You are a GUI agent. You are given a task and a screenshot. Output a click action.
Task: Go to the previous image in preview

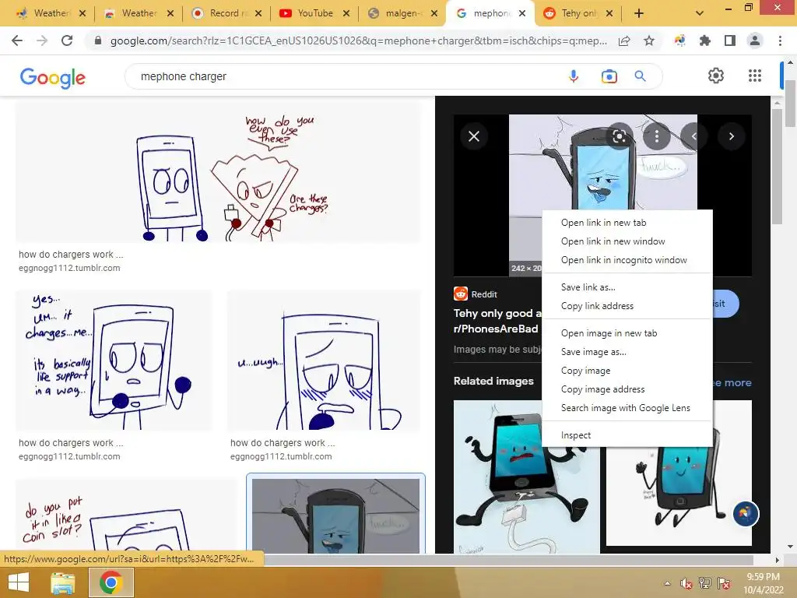693,136
